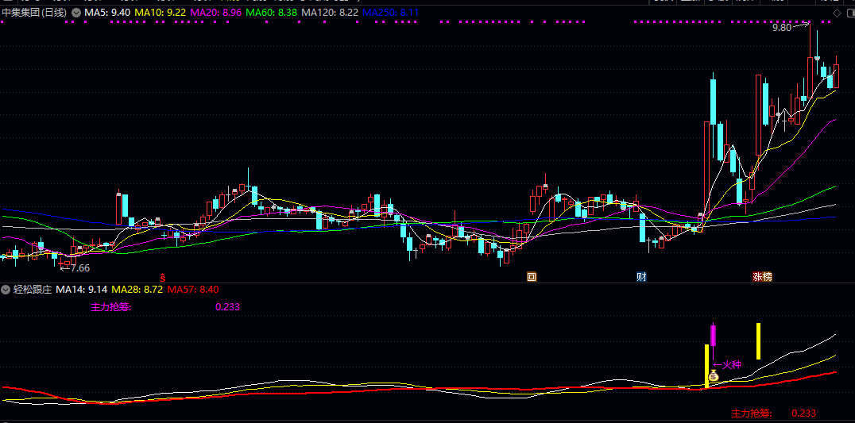The width and height of the screenshot is (855, 423).
Task: Click the 回 buyback event marker icon
Action: [x=532, y=277]
